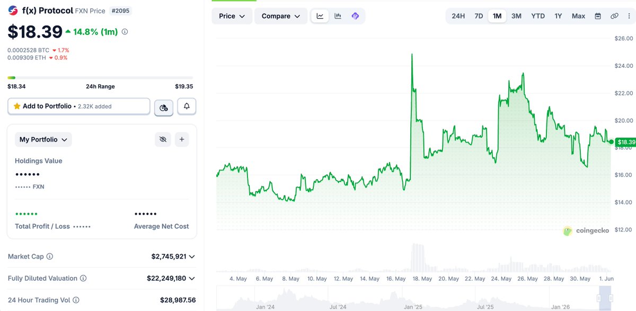
Task: Click the Average Net Cost label
Action: [x=161, y=226]
